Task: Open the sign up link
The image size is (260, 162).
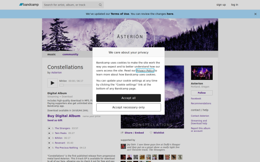Action: (x=221, y=5)
